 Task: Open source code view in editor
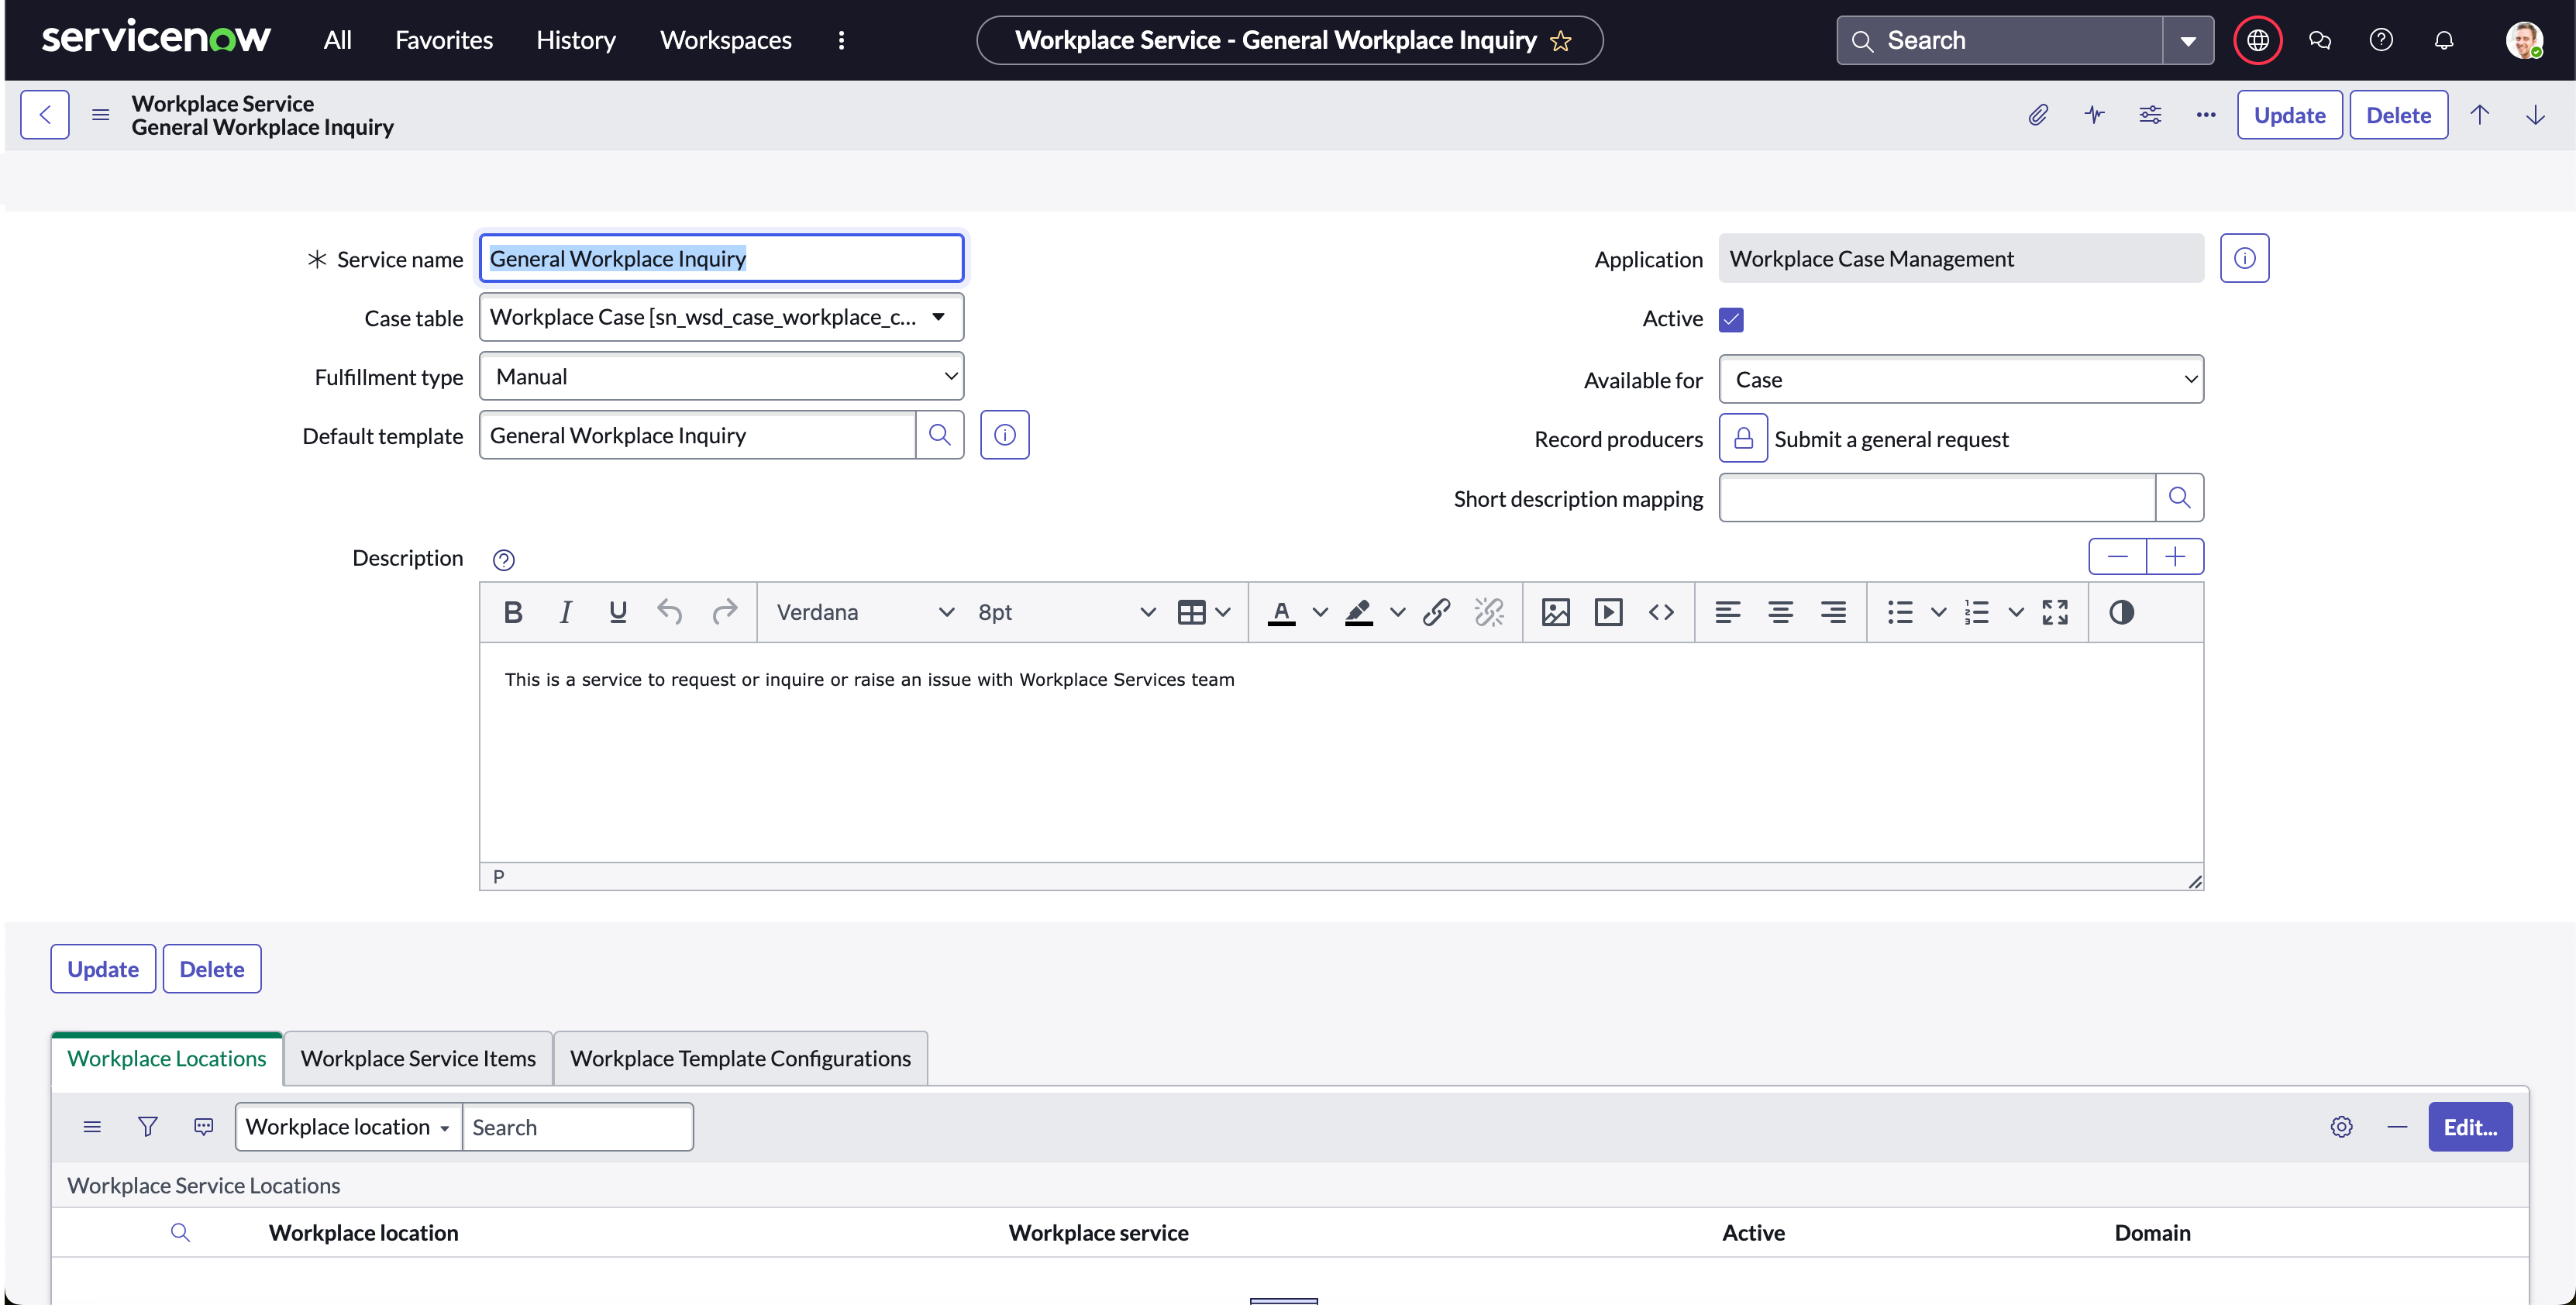(1661, 612)
